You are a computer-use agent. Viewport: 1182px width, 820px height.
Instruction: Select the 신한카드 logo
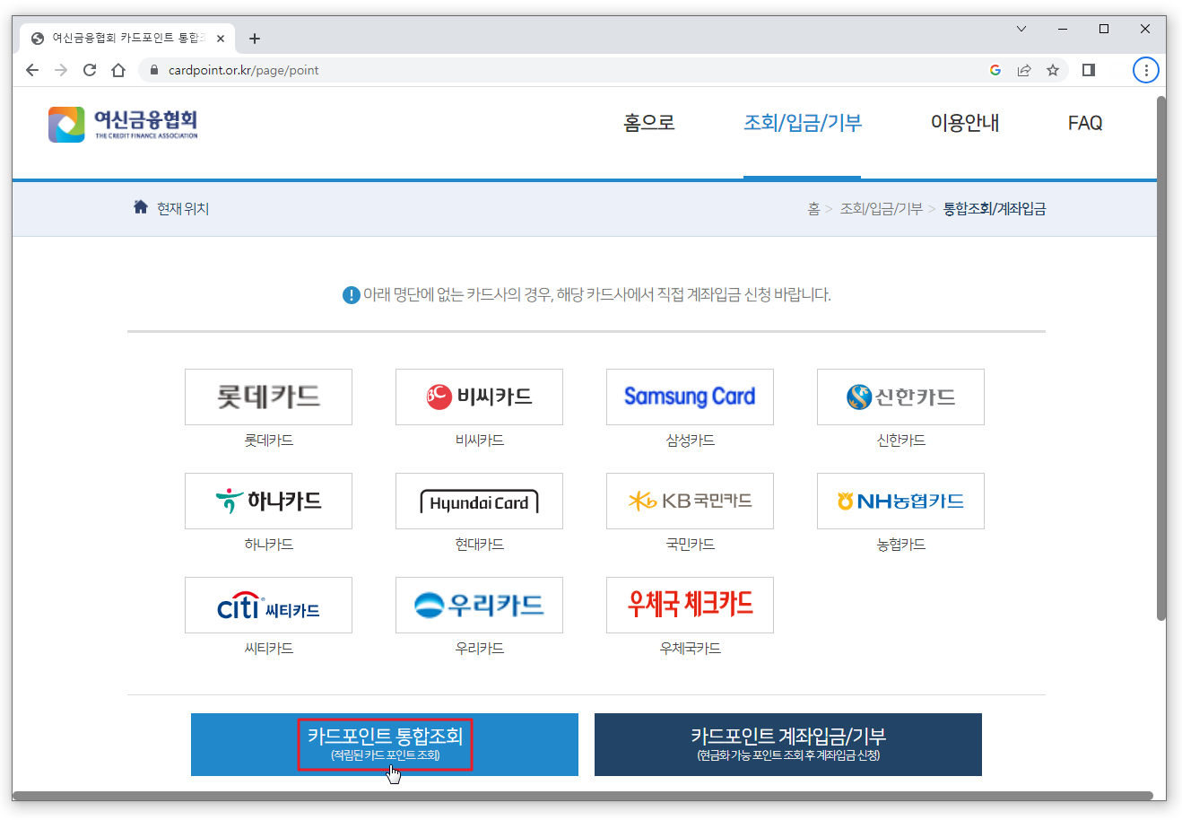(900, 397)
